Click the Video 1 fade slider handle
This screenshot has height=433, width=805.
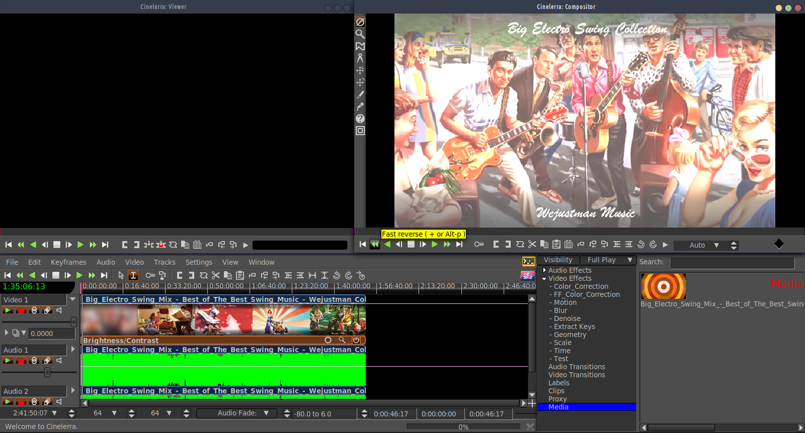[73, 322]
